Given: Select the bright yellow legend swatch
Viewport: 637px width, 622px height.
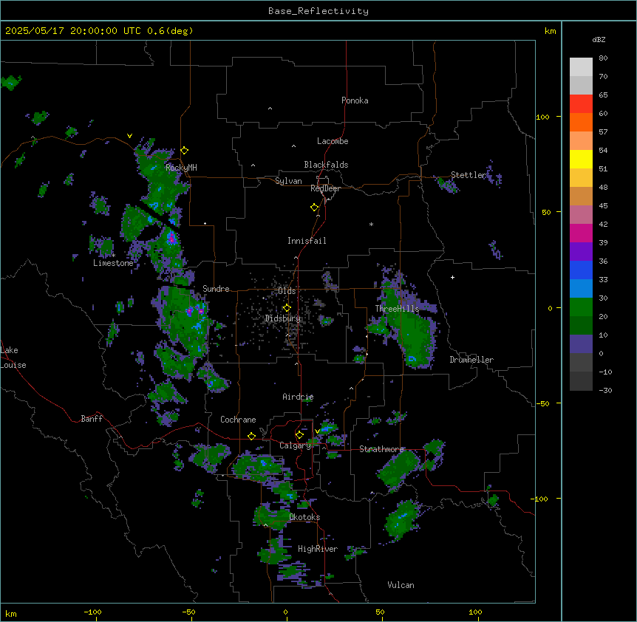Looking at the screenshot, I should tap(581, 159).
